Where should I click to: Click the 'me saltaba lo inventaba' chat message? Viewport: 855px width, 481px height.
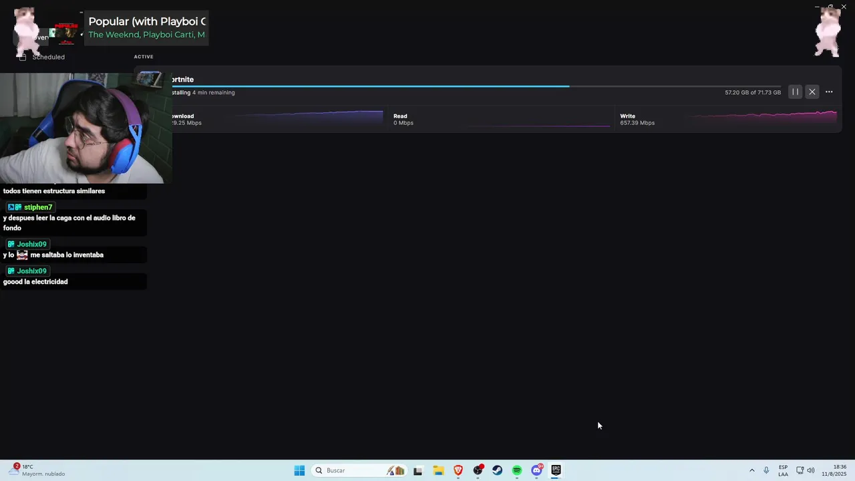[x=67, y=255]
